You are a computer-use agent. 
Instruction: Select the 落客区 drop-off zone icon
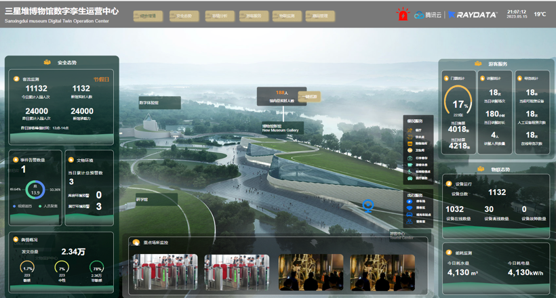click(x=409, y=208)
